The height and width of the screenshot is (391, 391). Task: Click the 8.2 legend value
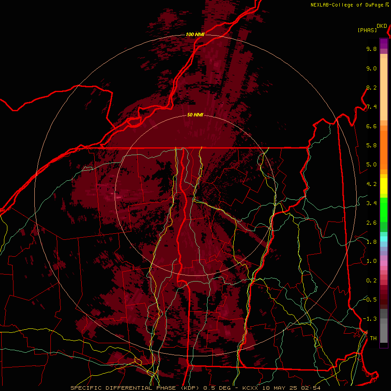(x=371, y=87)
